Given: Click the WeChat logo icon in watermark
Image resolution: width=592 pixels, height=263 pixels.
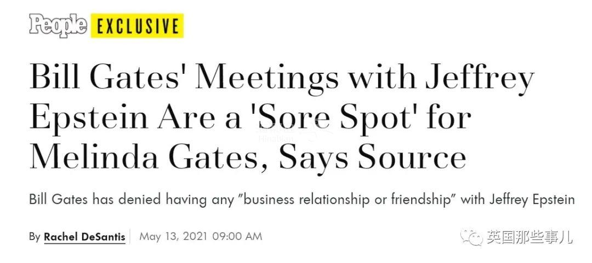Looking at the screenshot, I should coord(473,237).
